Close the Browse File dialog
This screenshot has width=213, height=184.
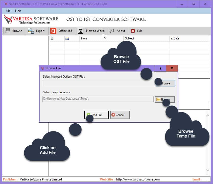click(172, 68)
